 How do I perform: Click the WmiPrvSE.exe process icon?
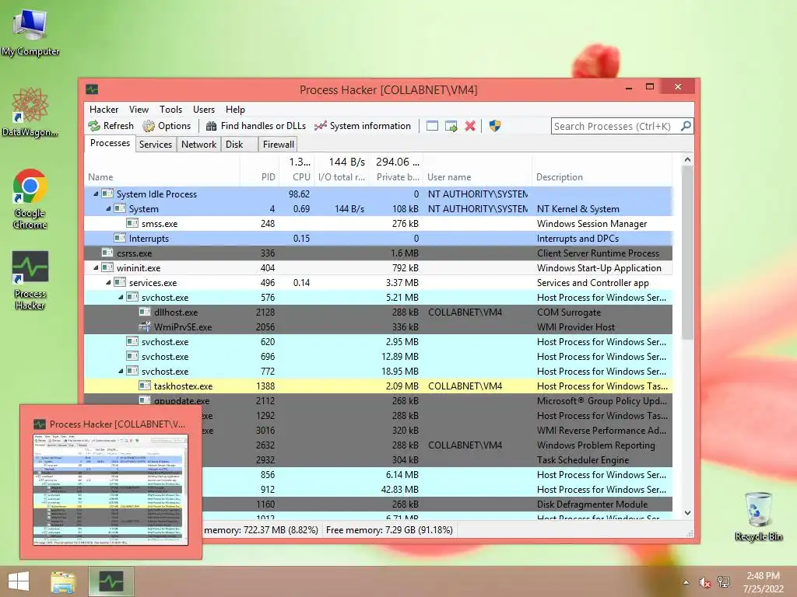pyautogui.click(x=145, y=326)
